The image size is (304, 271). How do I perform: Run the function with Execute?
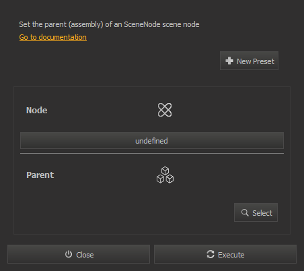[225, 254]
